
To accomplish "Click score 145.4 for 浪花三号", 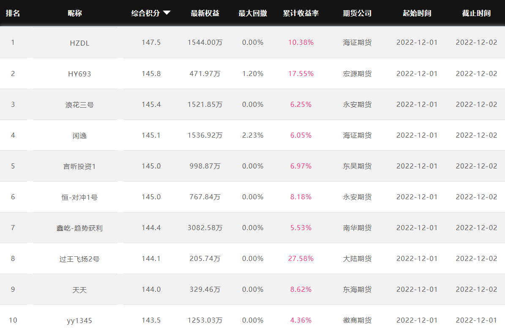I will [151, 105].
